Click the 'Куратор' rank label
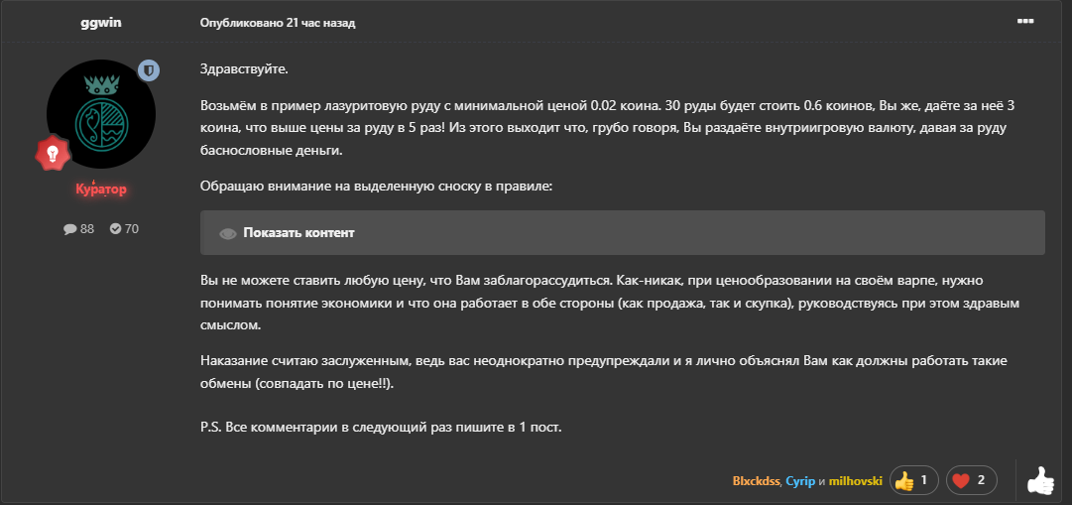The width and height of the screenshot is (1072, 505). point(101,189)
